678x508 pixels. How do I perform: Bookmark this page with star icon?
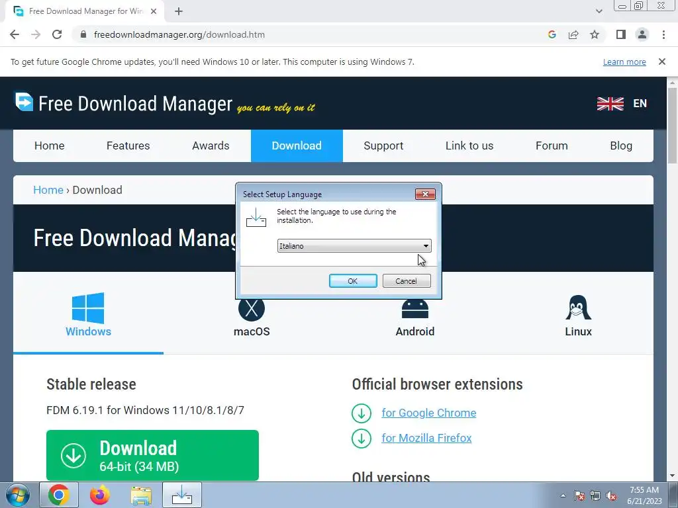[595, 34]
